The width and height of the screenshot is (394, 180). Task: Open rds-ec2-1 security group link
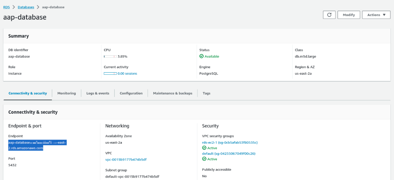click(230, 142)
